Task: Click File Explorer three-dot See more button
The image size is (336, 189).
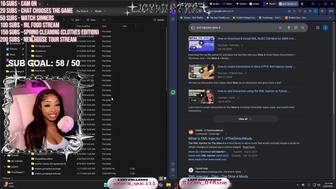Action: tap(104, 20)
